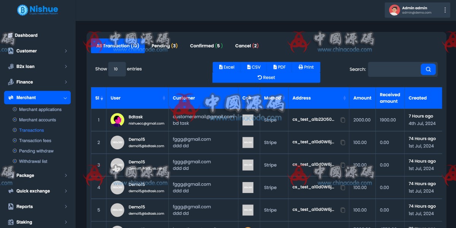
Task: Switch to Pending transactions tab
Action: (164, 46)
